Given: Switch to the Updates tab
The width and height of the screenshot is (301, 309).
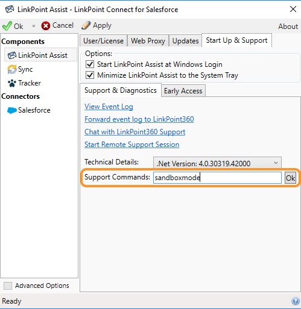Looking at the screenshot, I should [185, 41].
